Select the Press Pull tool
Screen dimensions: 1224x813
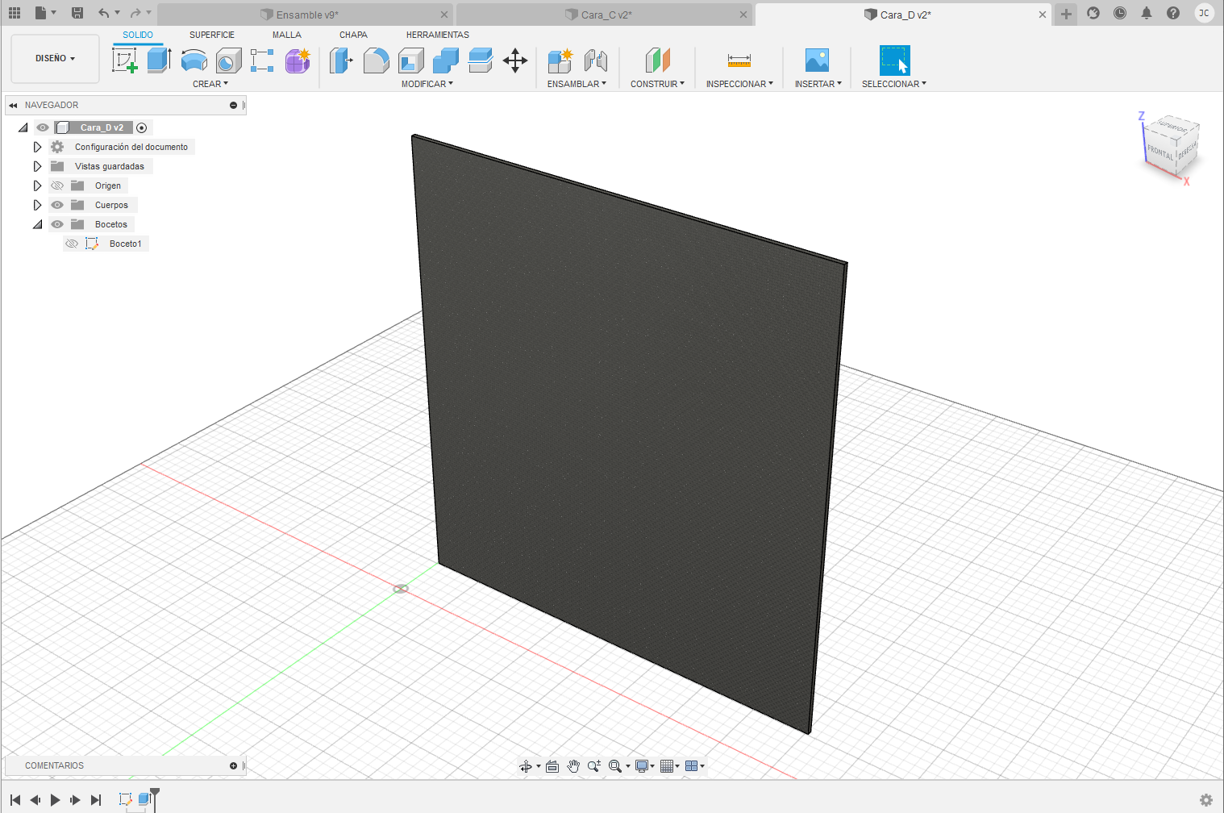coord(341,60)
